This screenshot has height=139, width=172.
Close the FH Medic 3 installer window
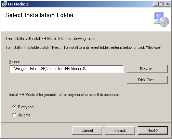tap(168, 4)
